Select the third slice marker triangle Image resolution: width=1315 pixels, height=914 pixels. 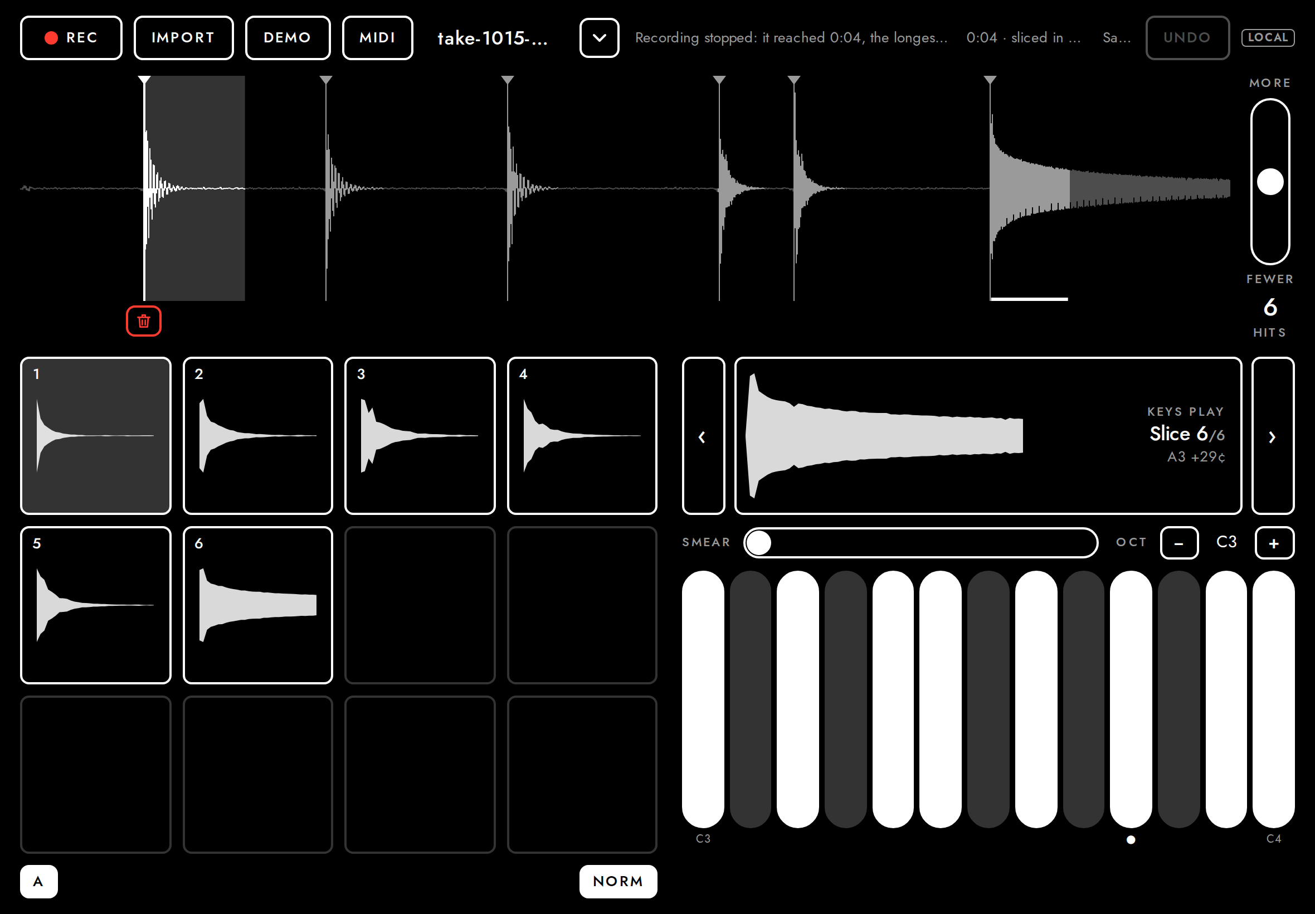[x=507, y=80]
